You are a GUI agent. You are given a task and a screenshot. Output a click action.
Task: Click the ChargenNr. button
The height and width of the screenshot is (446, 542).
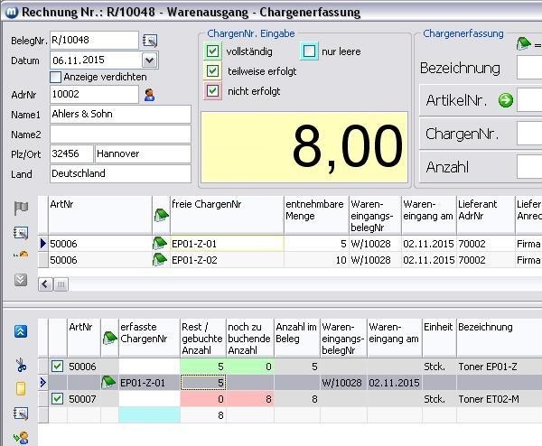(x=463, y=134)
